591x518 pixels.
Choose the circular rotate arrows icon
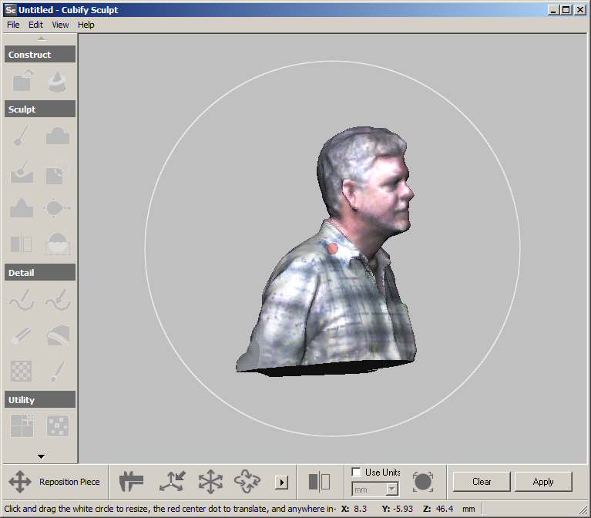(247, 482)
